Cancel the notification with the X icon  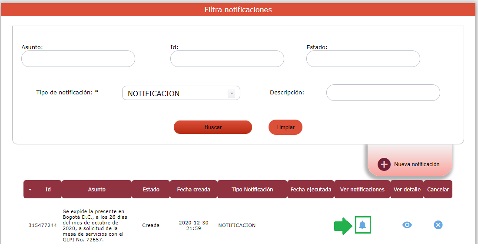pos(438,225)
